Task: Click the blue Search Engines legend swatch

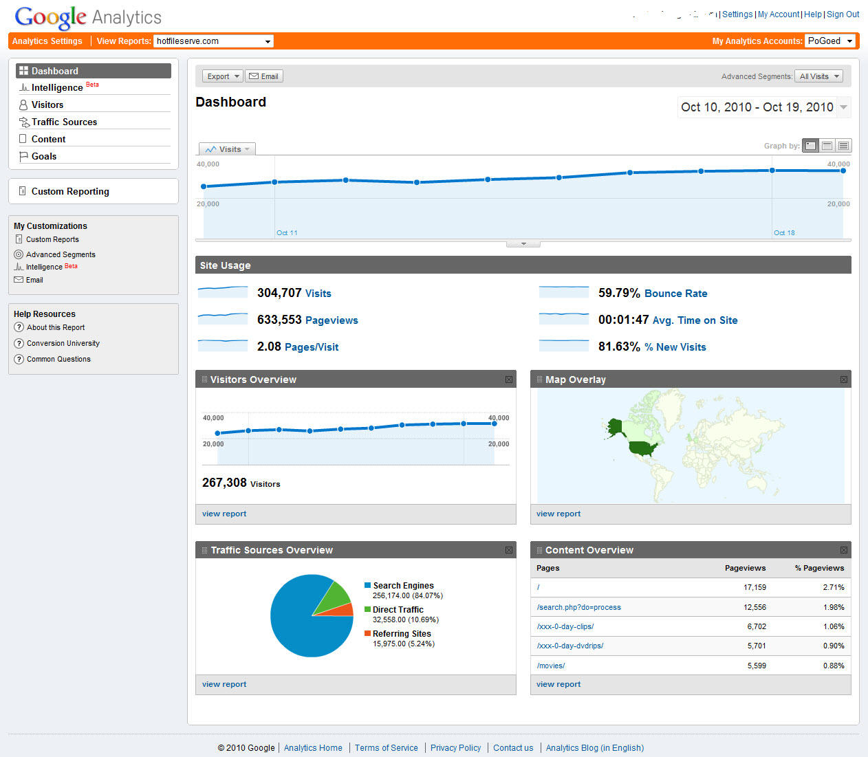Action: tap(367, 585)
